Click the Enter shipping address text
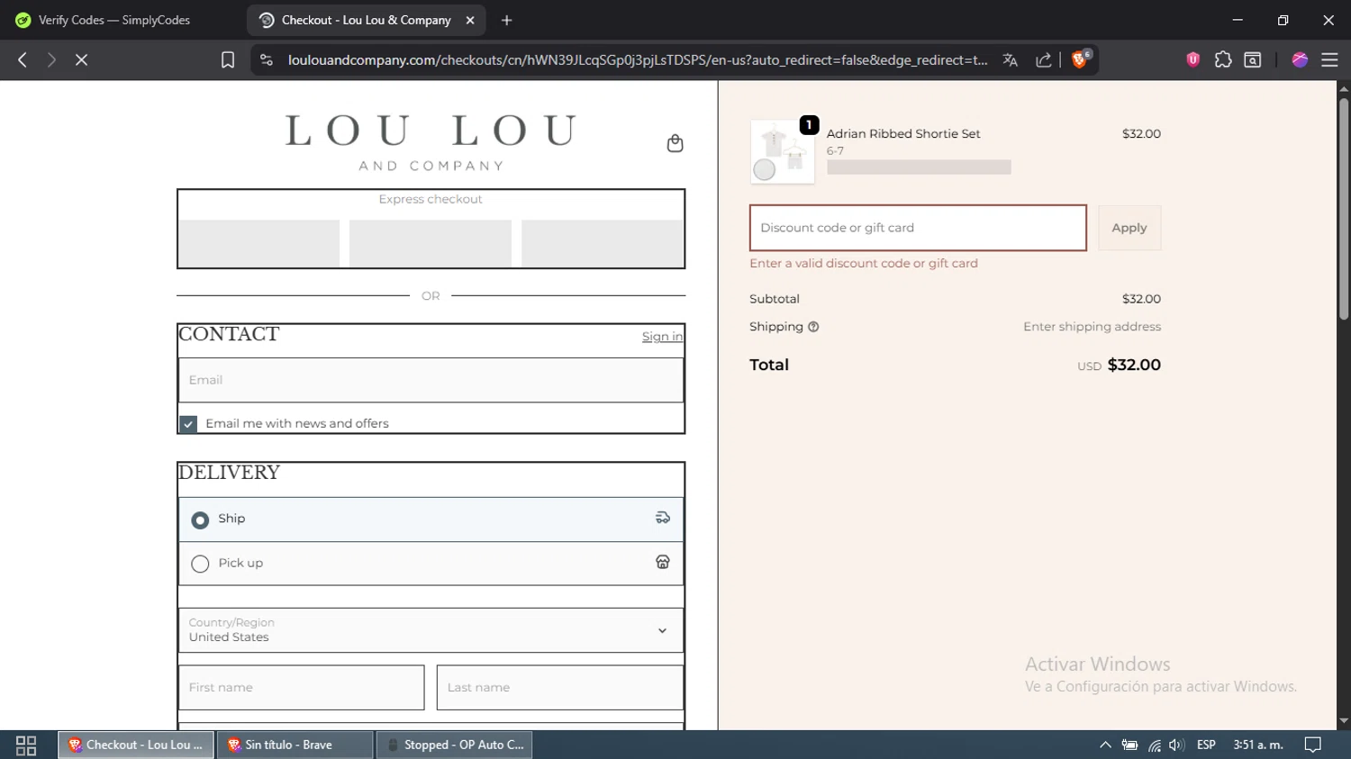Screen dimensions: 1351x759 tap(1092, 327)
